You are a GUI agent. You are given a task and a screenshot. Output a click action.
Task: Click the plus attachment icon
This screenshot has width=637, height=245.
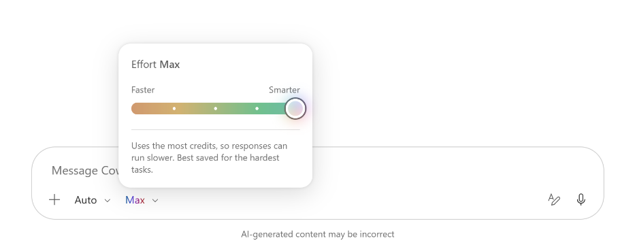(54, 200)
